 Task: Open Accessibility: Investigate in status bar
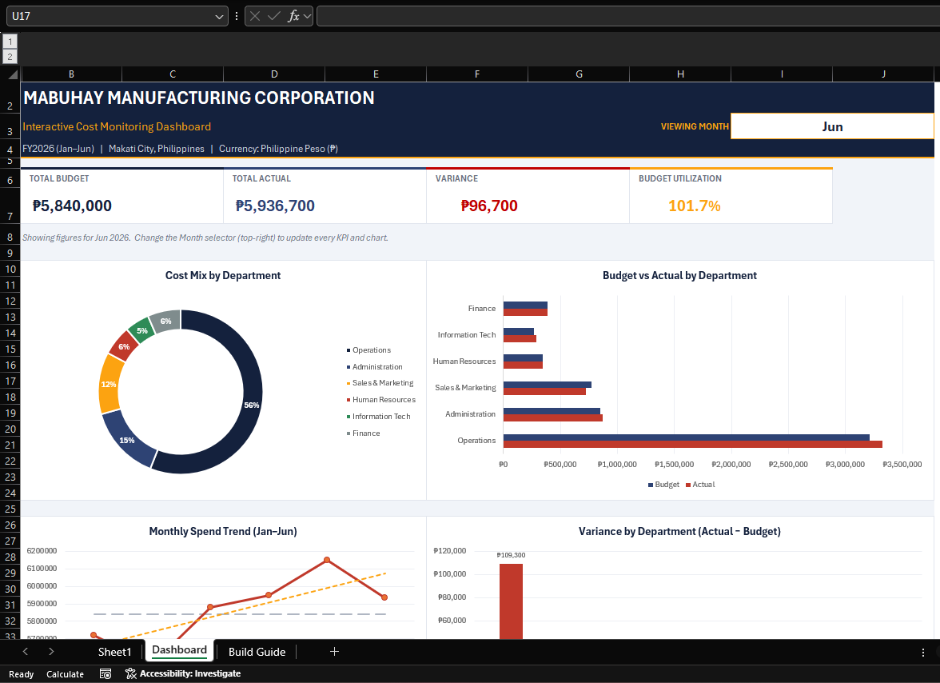183,674
